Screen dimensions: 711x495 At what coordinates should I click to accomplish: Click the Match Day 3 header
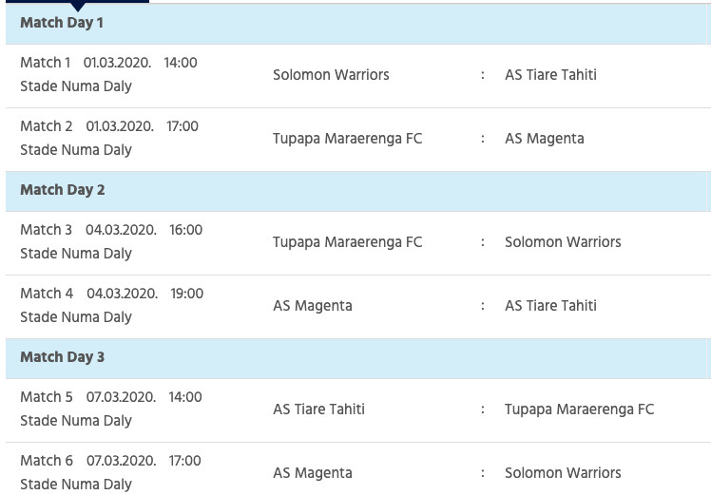(x=63, y=357)
